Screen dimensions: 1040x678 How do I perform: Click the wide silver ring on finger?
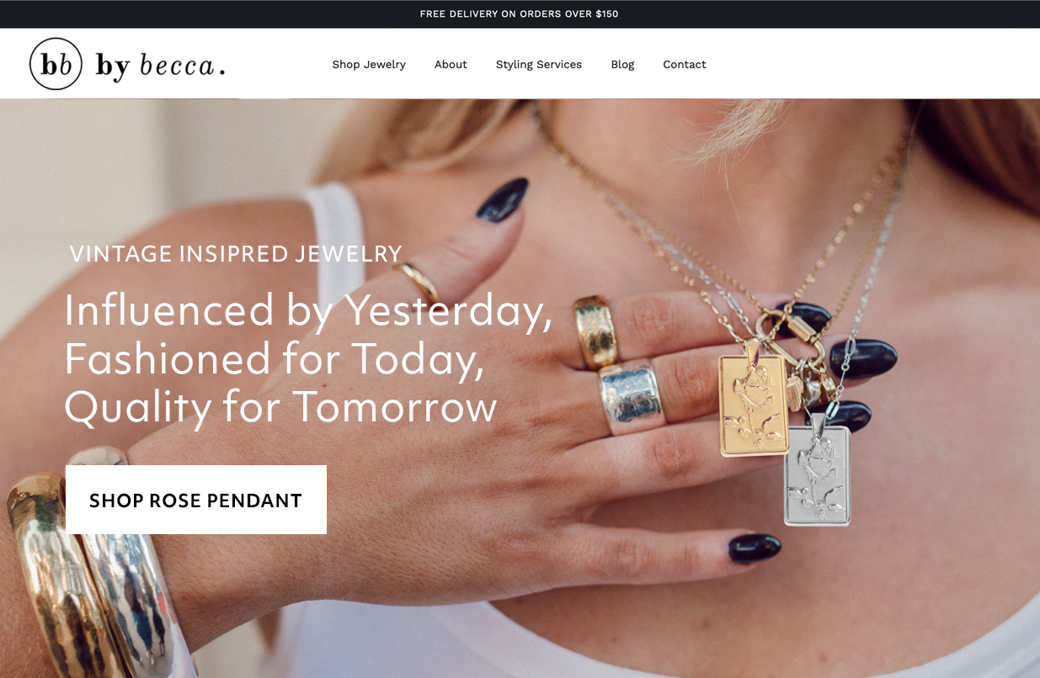point(632,396)
